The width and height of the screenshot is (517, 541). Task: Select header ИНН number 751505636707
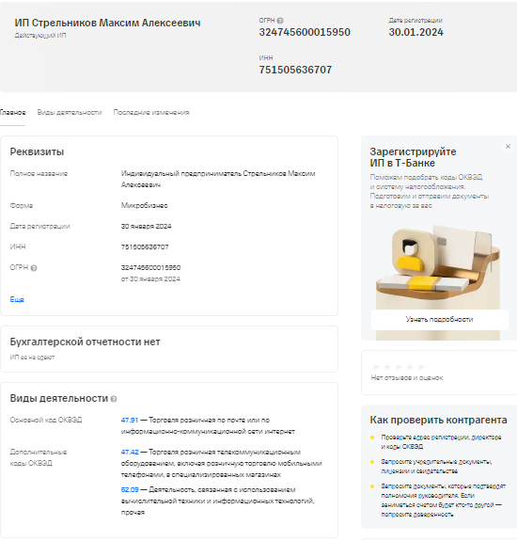[x=295, y=70]
